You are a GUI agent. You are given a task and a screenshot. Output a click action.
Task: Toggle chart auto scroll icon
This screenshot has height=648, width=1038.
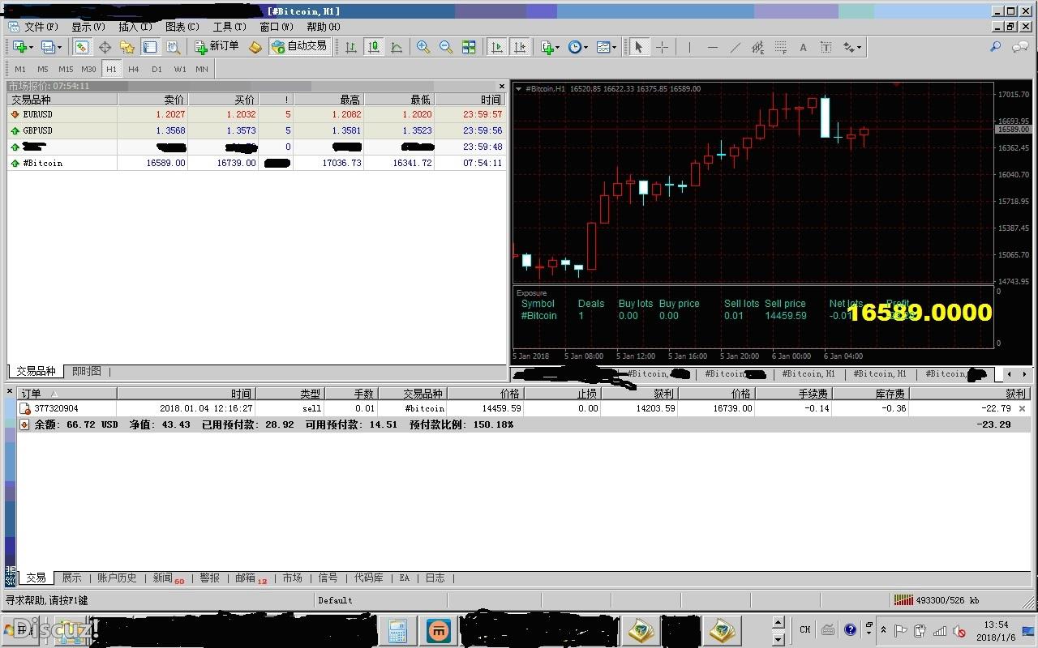497,47
